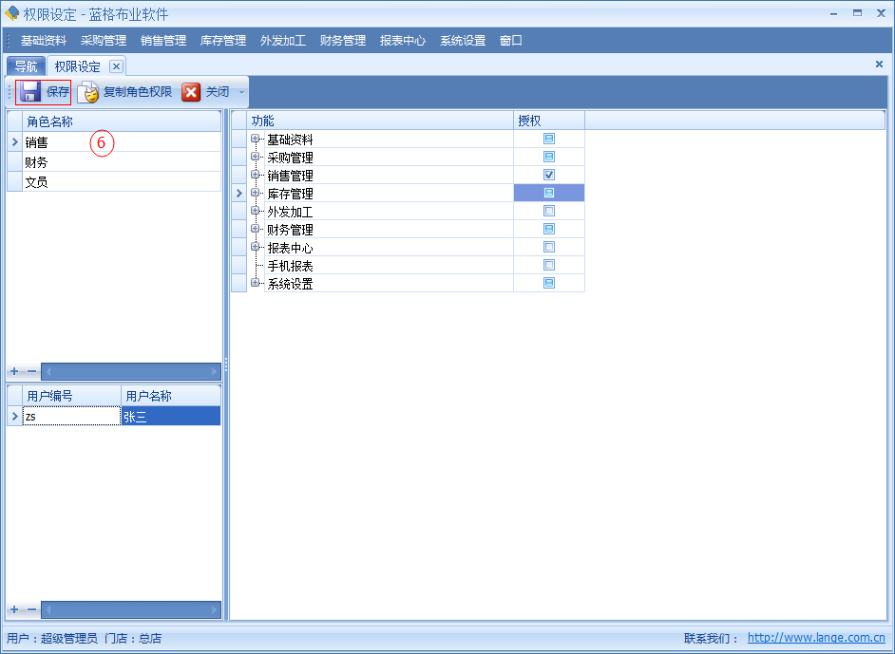Uncheck the 销售管理 permission checkbox

click(x=548, y=175)
